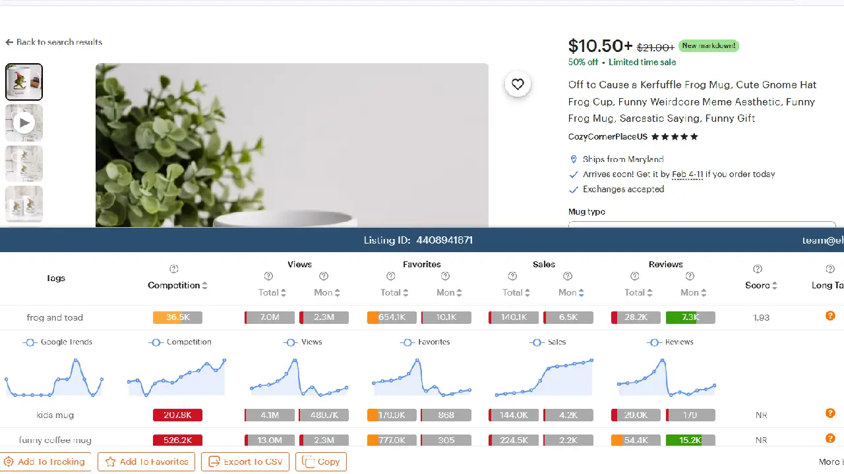Click the Views column question-mark icon
This screenshot has height=474, width=844.
click(x=268, y=276)
